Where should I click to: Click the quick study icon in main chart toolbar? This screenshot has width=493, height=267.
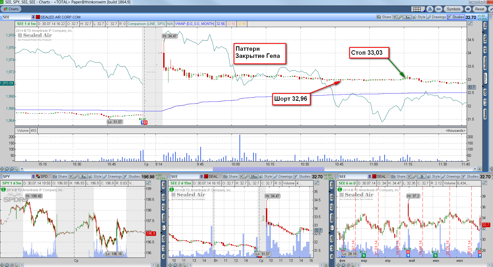395,17
